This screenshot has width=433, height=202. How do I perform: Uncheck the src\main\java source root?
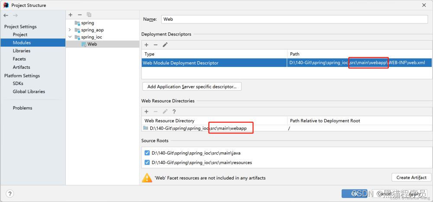[x=147, y=153]
